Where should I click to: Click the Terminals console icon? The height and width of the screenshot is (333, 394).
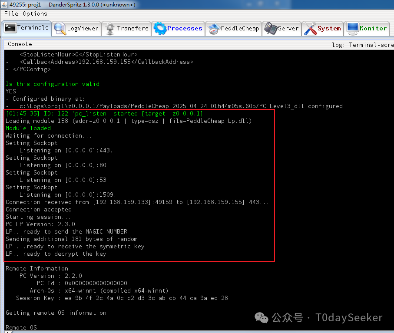click(x=10, y=28)
